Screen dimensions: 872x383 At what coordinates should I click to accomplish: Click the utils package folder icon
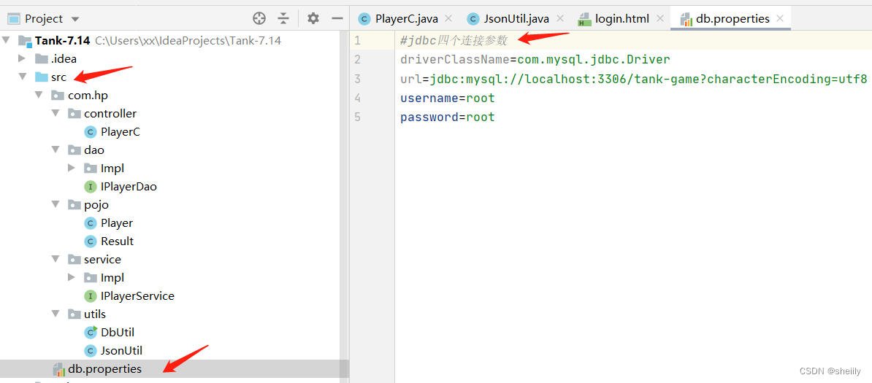coord(74,314)
